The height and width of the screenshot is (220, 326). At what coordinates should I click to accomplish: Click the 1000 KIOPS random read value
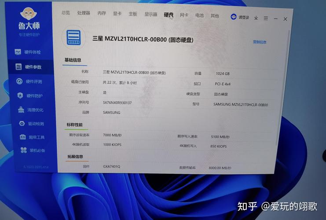coord(112,144)
